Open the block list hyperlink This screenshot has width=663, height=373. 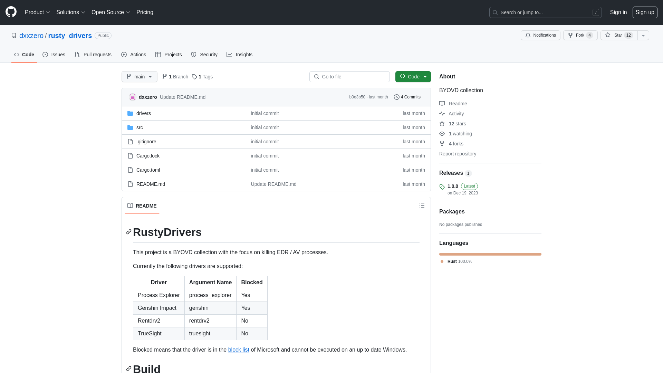[239, 350]
